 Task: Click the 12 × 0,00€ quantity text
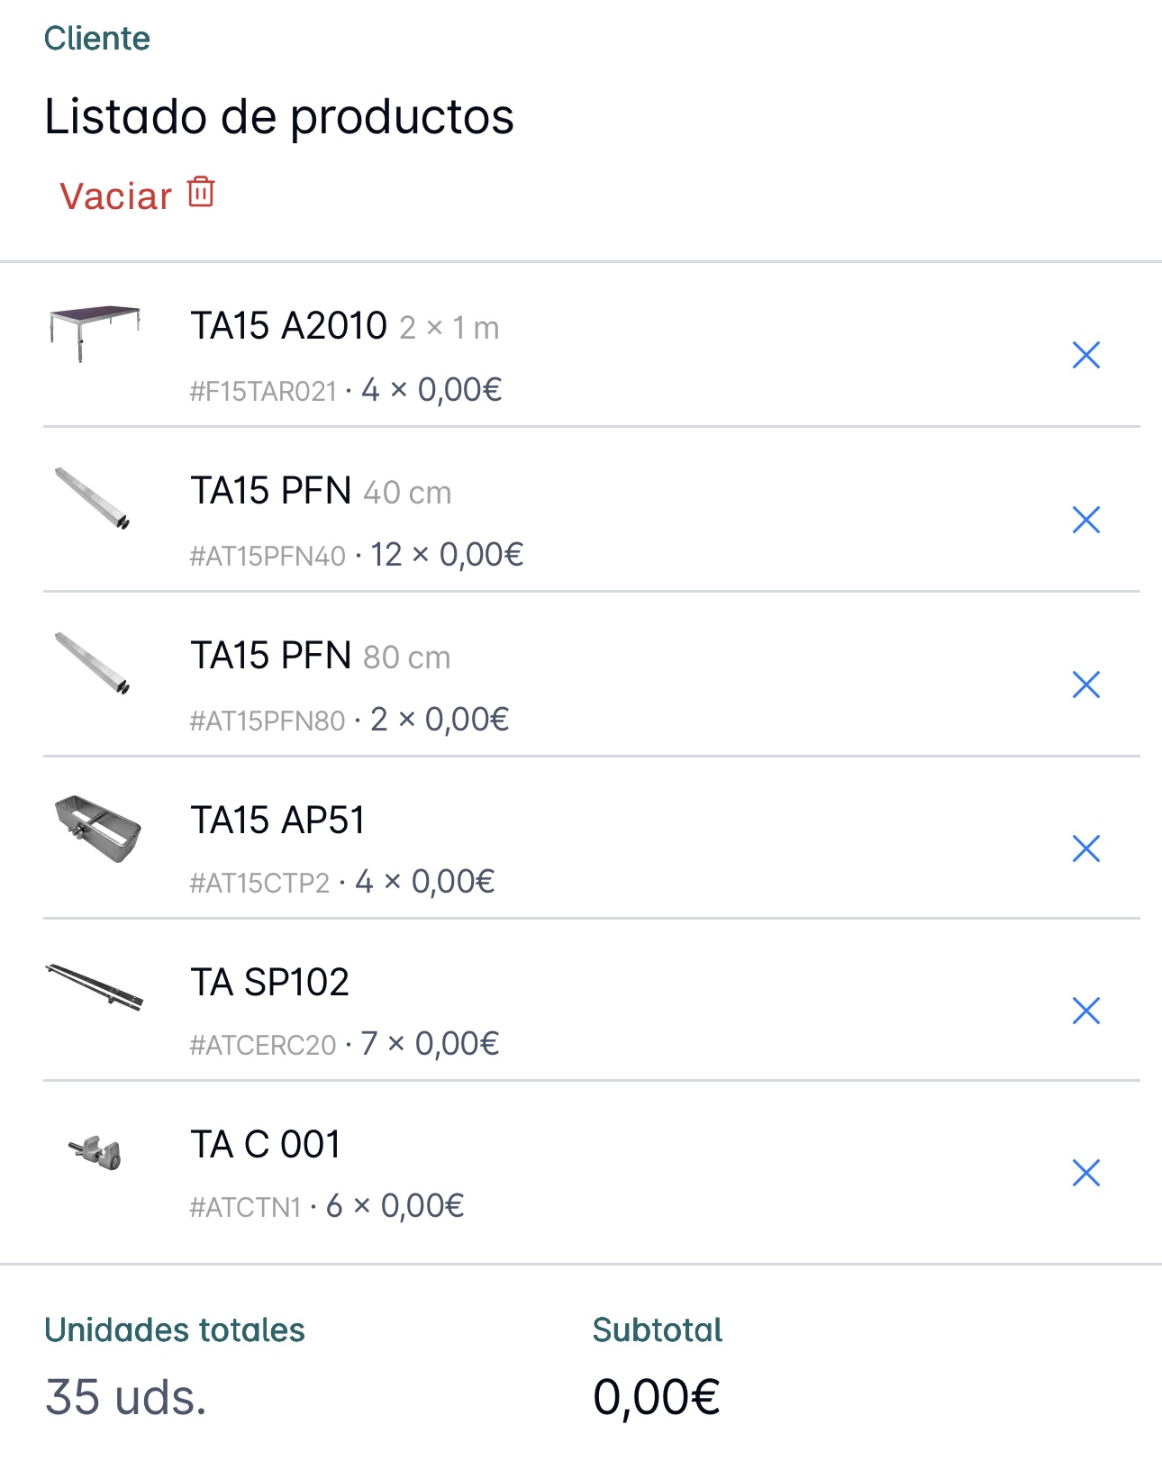tap(447, 555)
